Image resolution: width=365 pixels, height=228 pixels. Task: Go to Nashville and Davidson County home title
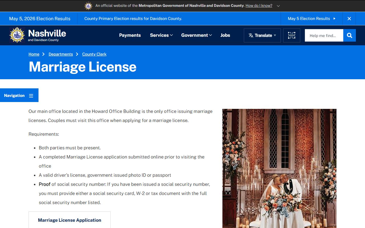[x=47, y=35]
